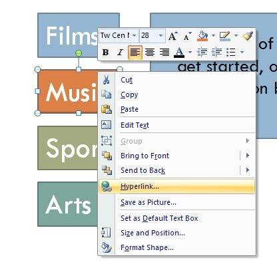This screenshot has height=264, width=277.
Task: Align text right in mini toolbar
Action: [164, 53]
